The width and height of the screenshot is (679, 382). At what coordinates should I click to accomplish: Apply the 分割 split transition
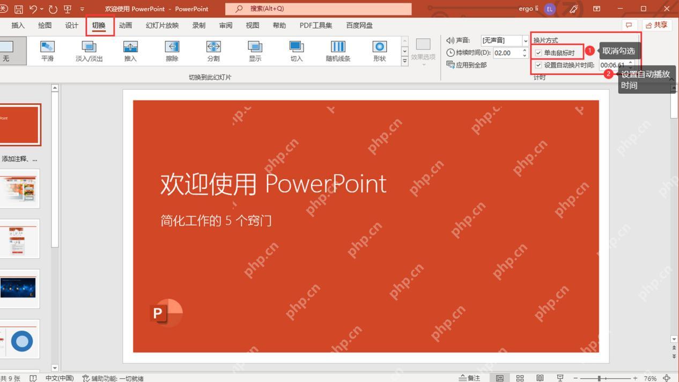pyautogui.click(x=213, y=52)
